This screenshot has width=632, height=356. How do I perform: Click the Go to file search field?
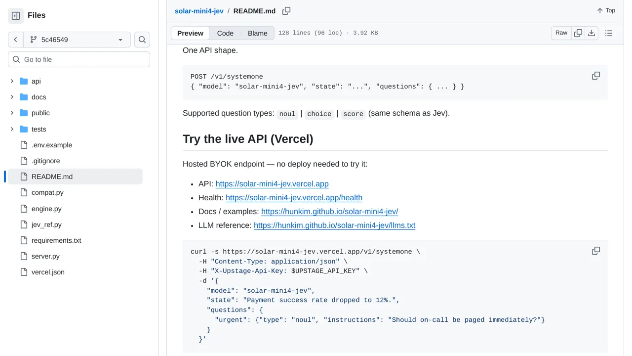point(79,59)
